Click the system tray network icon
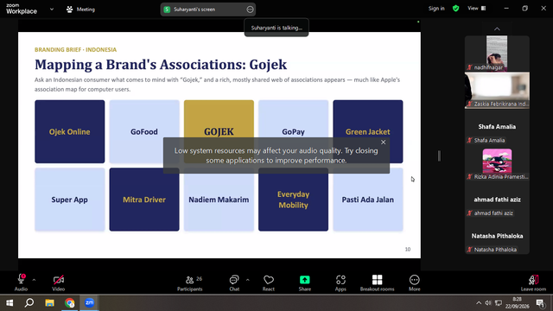553x311 pixels. (499, 303)
